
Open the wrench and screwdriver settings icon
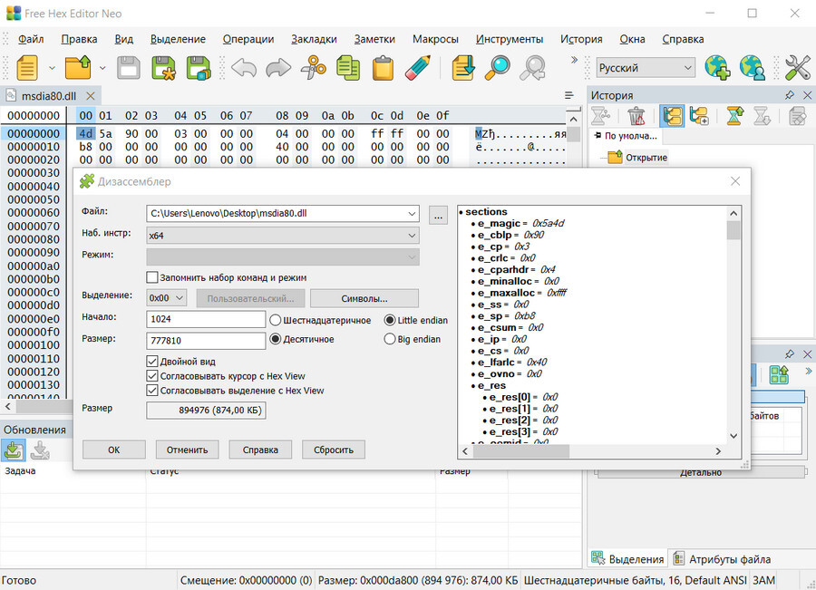pos(797,68)
